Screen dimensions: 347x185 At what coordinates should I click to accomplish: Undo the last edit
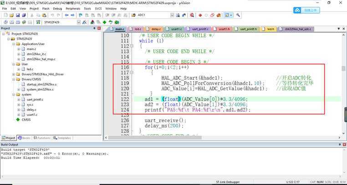pos(52,15)
